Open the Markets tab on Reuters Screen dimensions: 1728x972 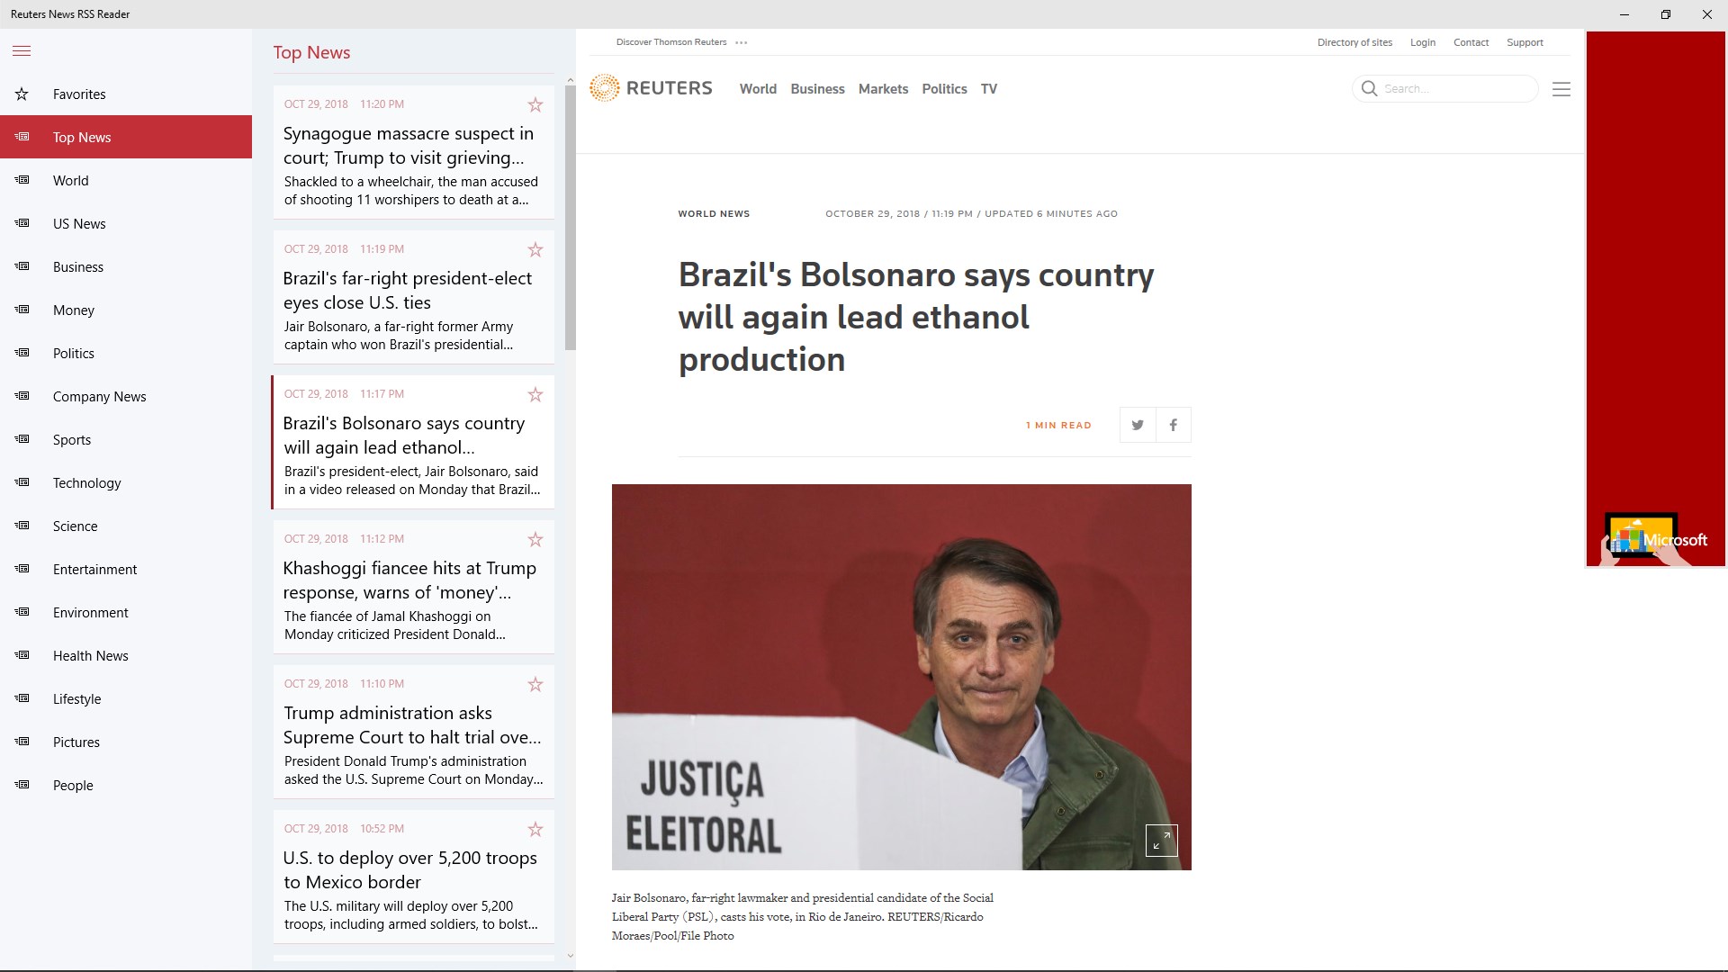pyautogui.click(x=883, y=89)
